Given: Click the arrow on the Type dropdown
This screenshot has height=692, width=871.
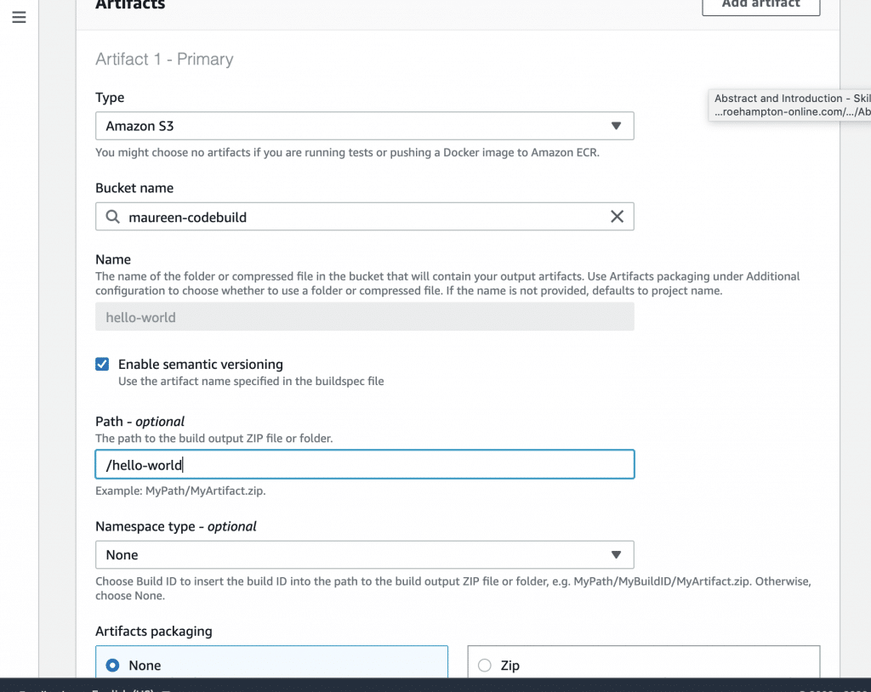Looking at the screenshot, I should tap(617, 126).
